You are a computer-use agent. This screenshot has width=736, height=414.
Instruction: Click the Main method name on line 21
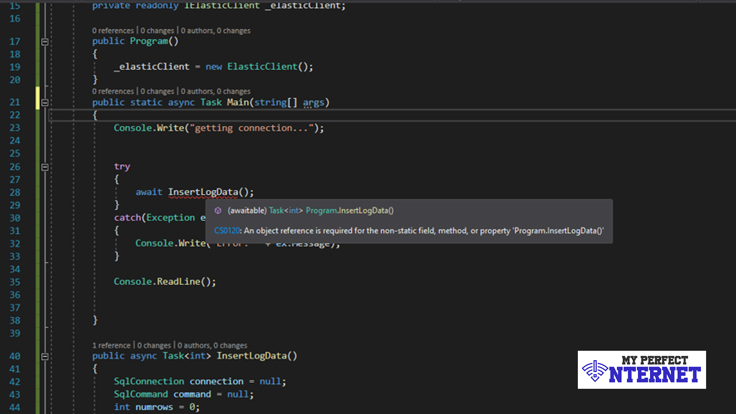click(238, 103)
